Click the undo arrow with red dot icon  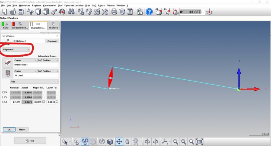coord(62,12)
